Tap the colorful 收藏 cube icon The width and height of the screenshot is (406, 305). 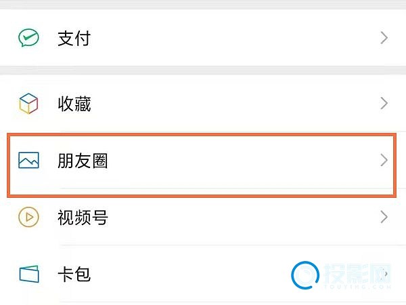pyautogui.click(x=29, y=104)
